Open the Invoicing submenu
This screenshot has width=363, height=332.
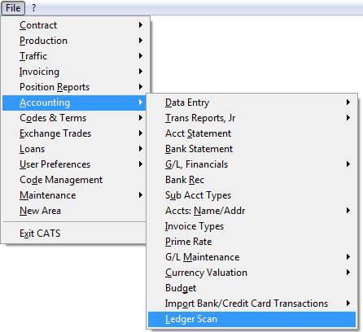click(74, 72)
